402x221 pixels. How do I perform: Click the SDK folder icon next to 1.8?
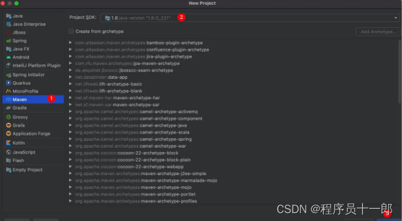108,18
